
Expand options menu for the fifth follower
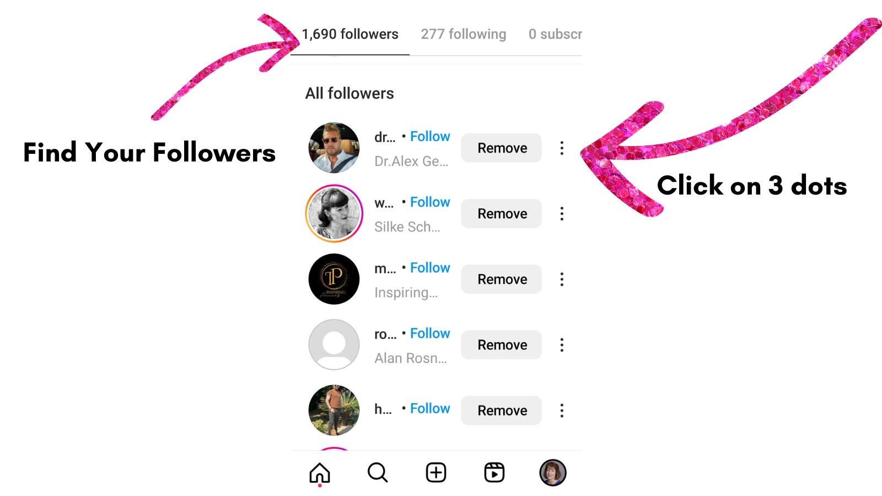click(562, 411)
